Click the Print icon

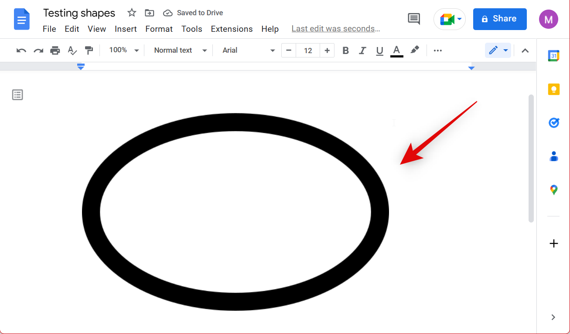coord(55,51)
